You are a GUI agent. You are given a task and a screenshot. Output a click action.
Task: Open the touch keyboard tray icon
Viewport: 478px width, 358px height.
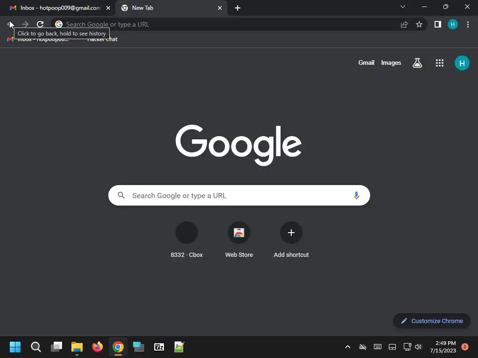point(377,347)
